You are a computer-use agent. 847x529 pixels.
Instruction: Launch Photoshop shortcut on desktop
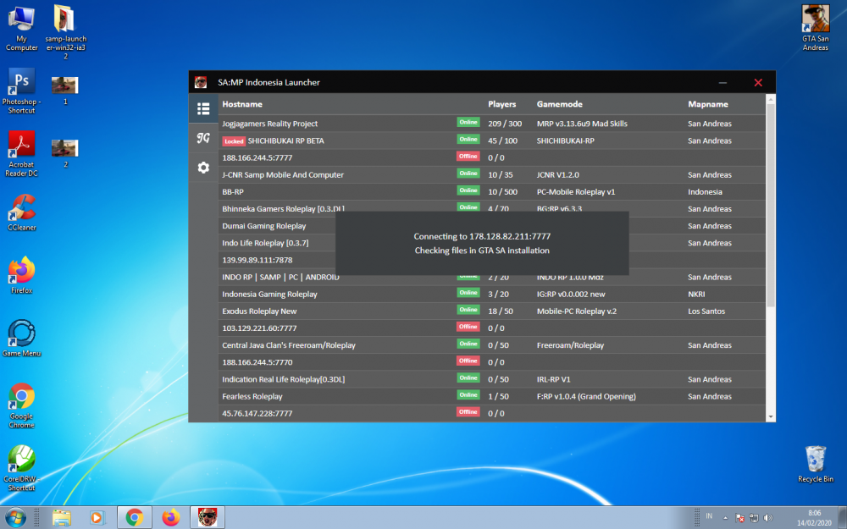click(22, 91)
